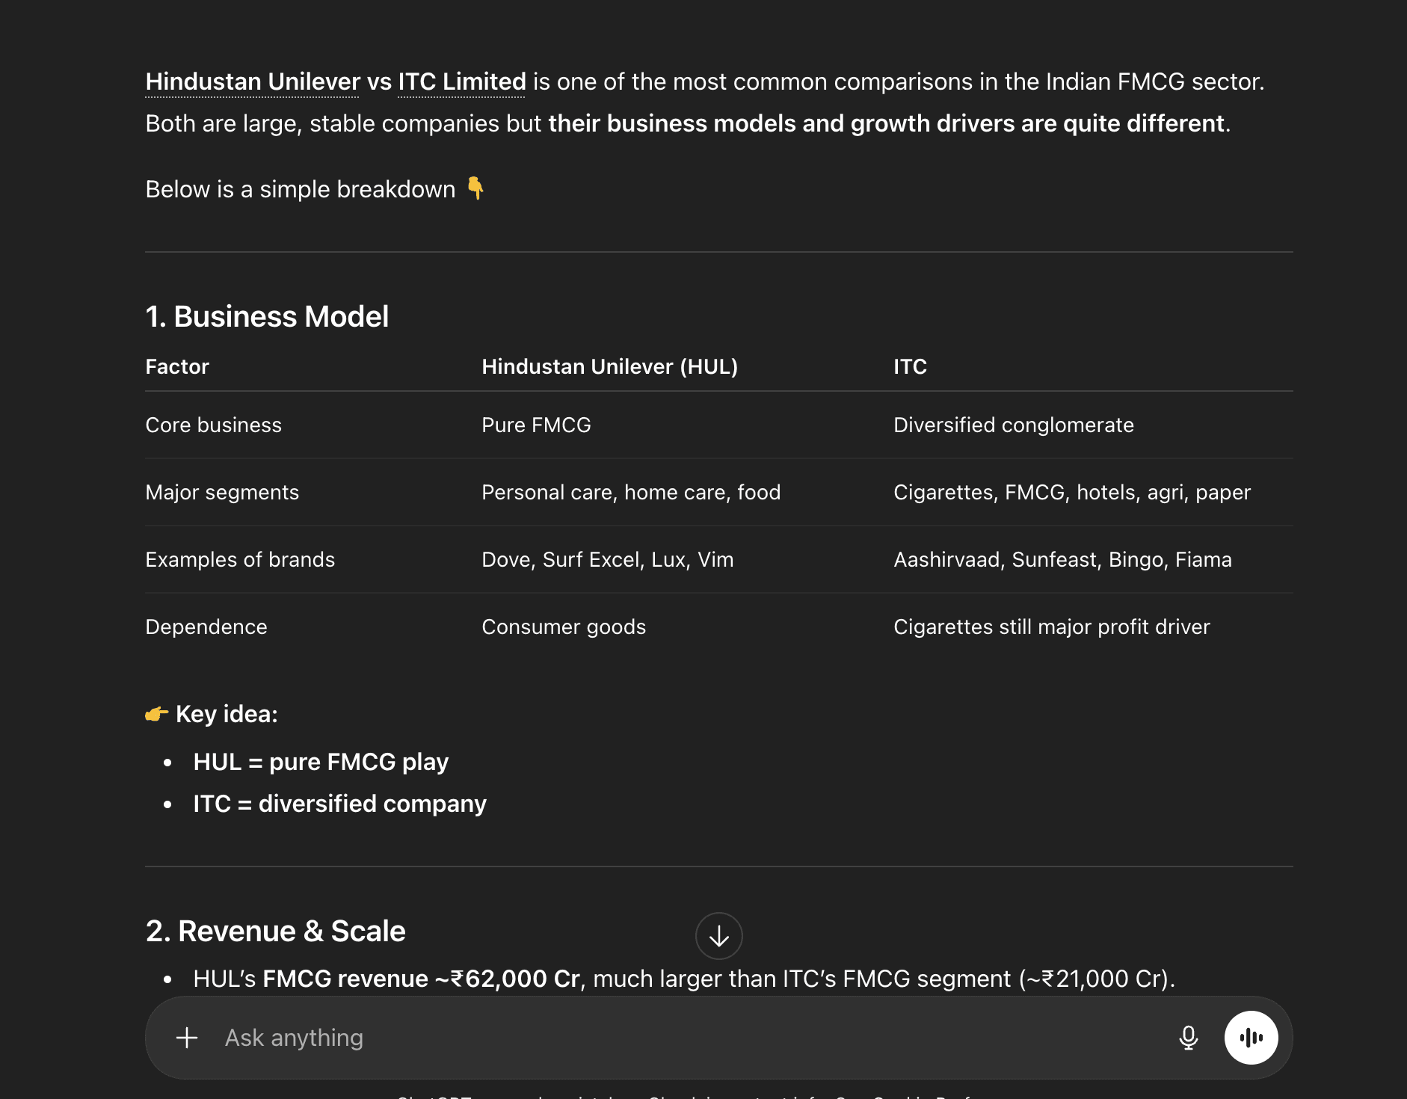Click the 'Hindustan Unilever (HUL)' column header
The height and width of the screenshot is (1099, 1407).
(609, 366)
